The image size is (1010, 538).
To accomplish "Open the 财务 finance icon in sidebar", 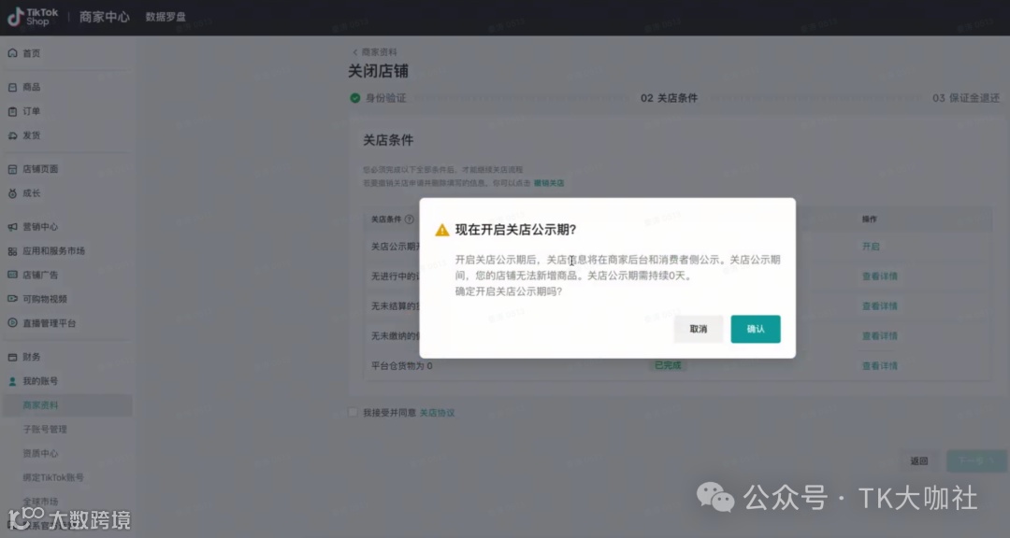I will pyautogui.click(x=12, y=357).
